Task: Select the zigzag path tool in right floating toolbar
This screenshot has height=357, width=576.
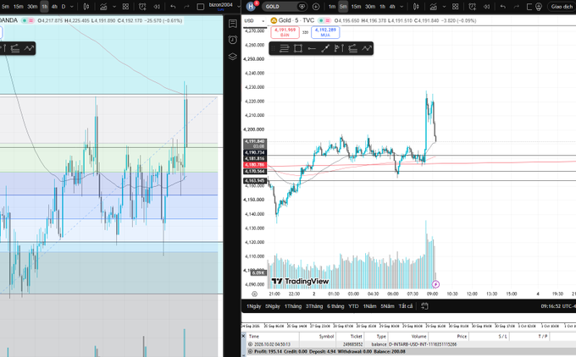Action: tap(367, 48)
